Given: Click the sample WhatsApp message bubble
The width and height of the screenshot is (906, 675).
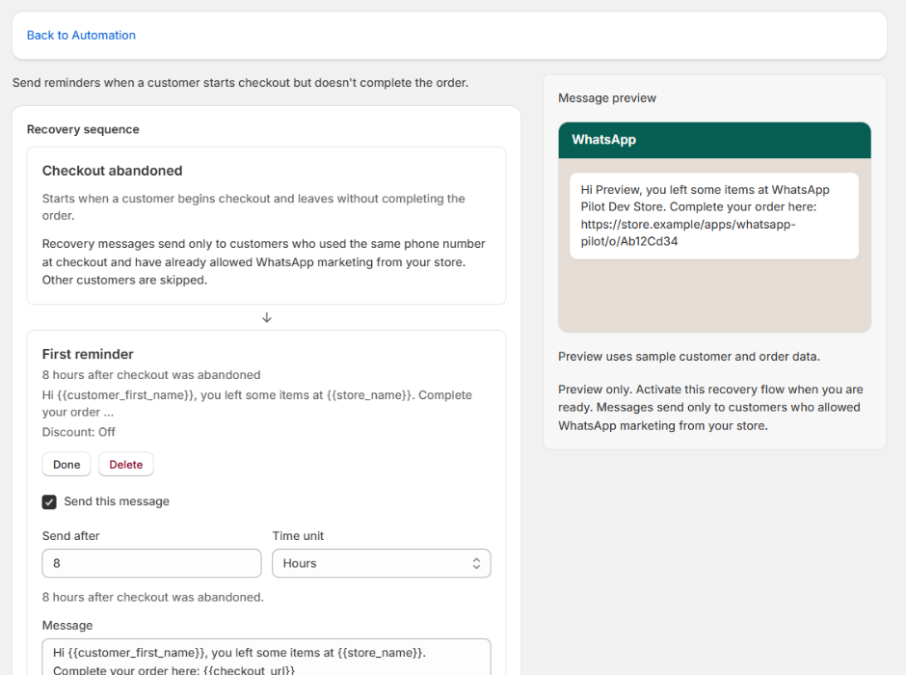Looking at the screenshot, I should (x=714, y=216).
